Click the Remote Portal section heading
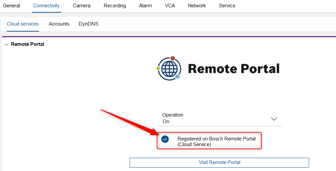Viewport: 336px width, 171px height. click(28, 44)
